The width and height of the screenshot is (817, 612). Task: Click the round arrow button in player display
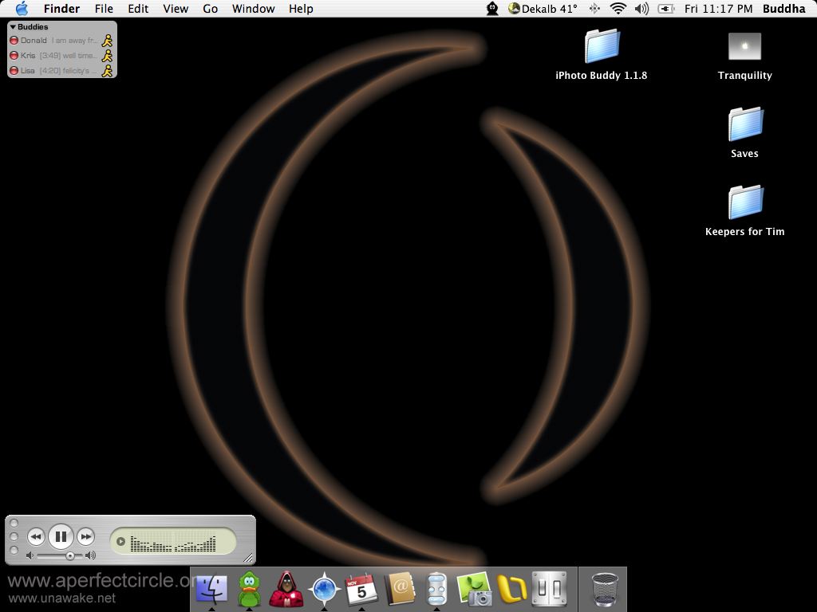click(121, 542)
